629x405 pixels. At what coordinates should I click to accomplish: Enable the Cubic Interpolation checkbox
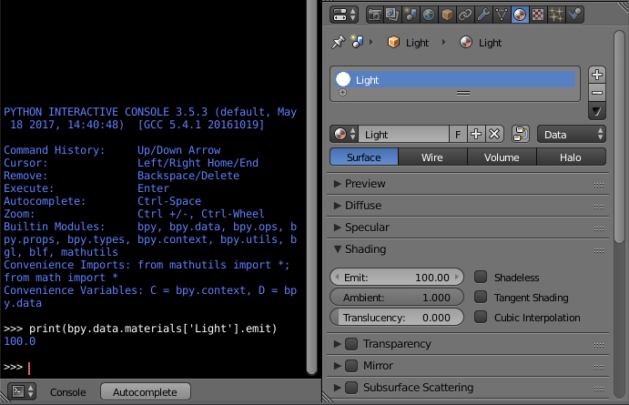[x=481, y=317]
